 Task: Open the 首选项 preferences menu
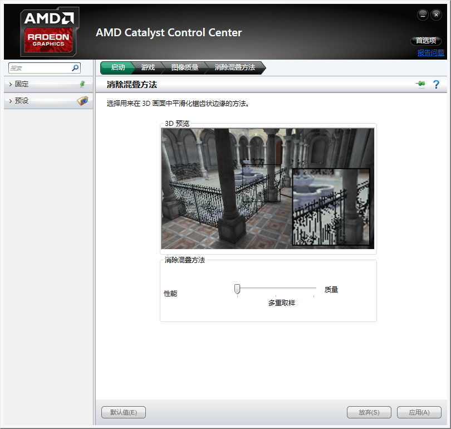click(426, 41)
